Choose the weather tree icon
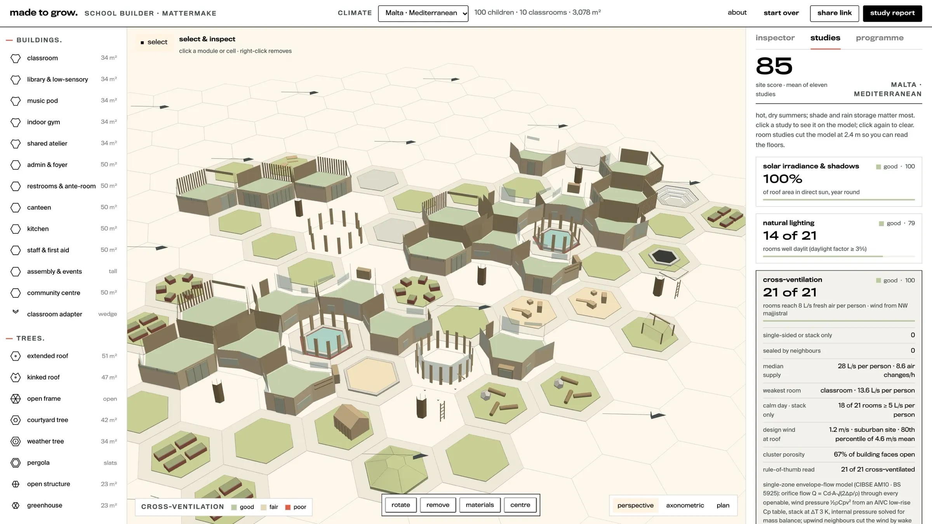932x524 pixels. [x=16, y=441]
